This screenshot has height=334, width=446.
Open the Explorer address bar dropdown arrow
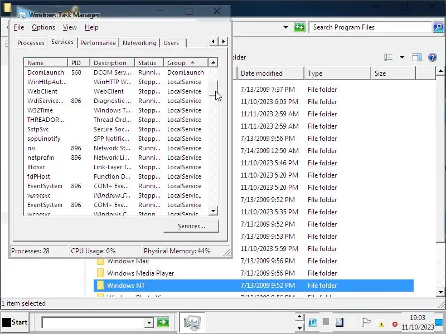pyautogui.click(x=285, y=27)
